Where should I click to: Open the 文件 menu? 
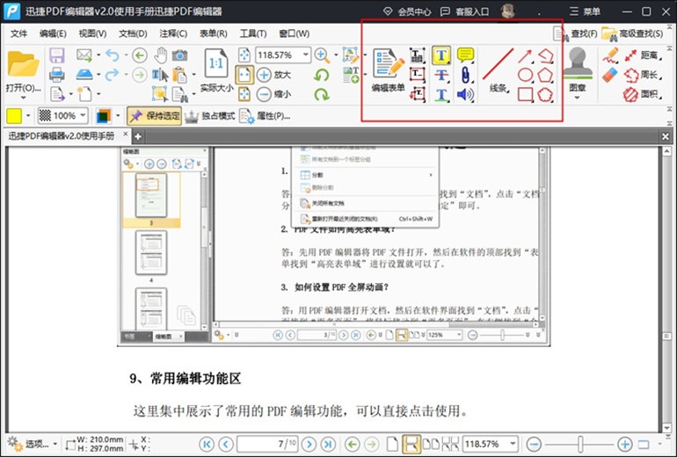(x=18, y=33)
